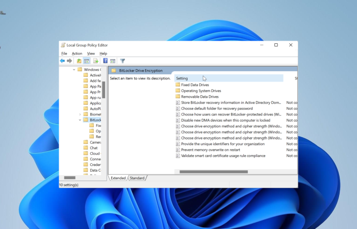Collapse the Windows Components tree node
The width and height of the screenshot is (357, 229).
coord(74,70)
